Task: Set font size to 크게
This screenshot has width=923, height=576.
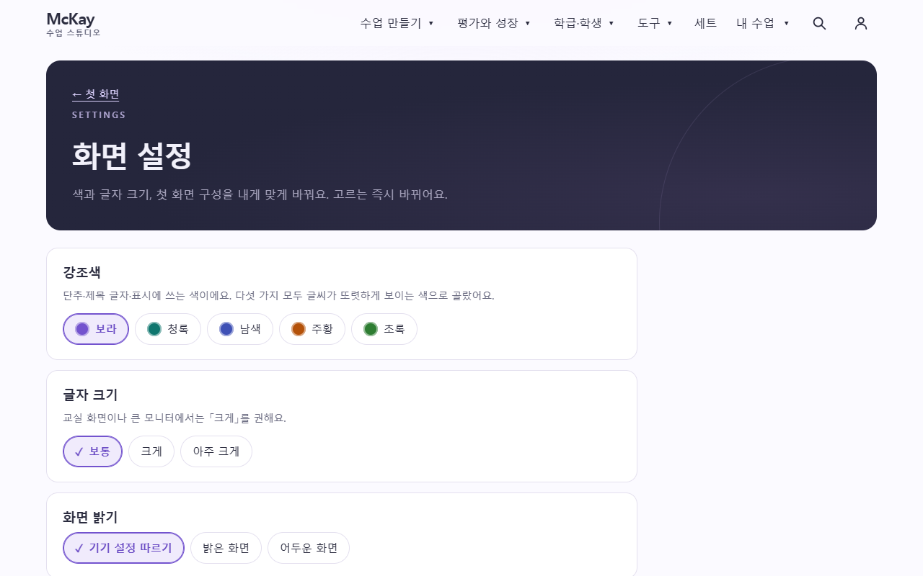Action: (x=151, y=451)
